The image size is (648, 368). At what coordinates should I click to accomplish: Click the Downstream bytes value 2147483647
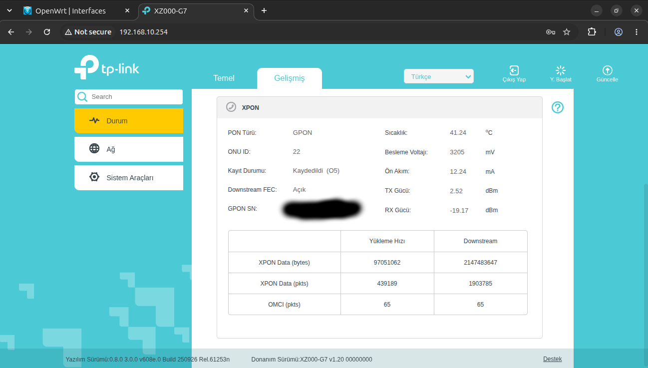480,263
